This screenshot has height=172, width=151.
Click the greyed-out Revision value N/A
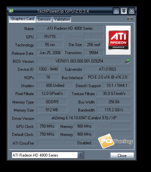pos(94,37)
